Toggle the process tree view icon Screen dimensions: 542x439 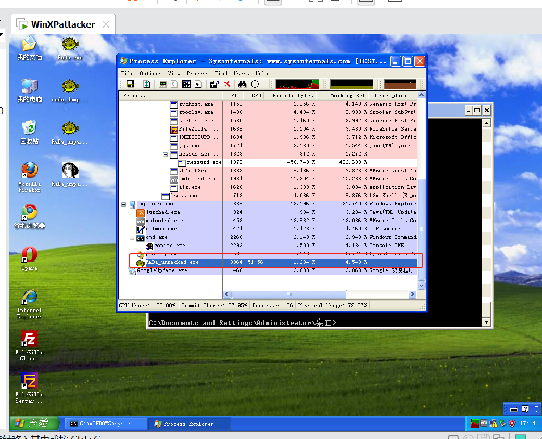click(174, 84)
